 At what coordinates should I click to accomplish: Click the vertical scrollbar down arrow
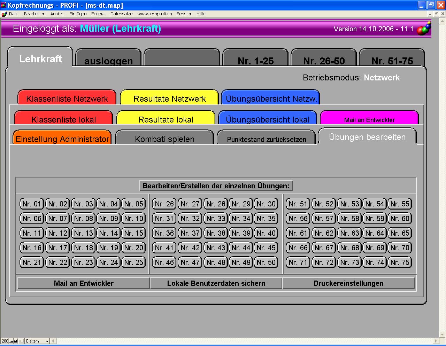click(x=443, y=335)
